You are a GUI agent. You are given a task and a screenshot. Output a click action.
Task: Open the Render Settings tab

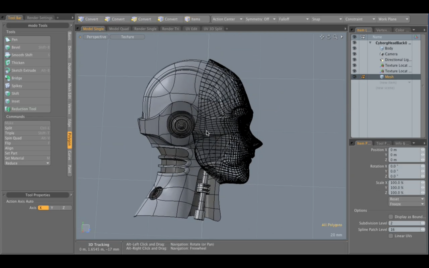tap(40, 18)
